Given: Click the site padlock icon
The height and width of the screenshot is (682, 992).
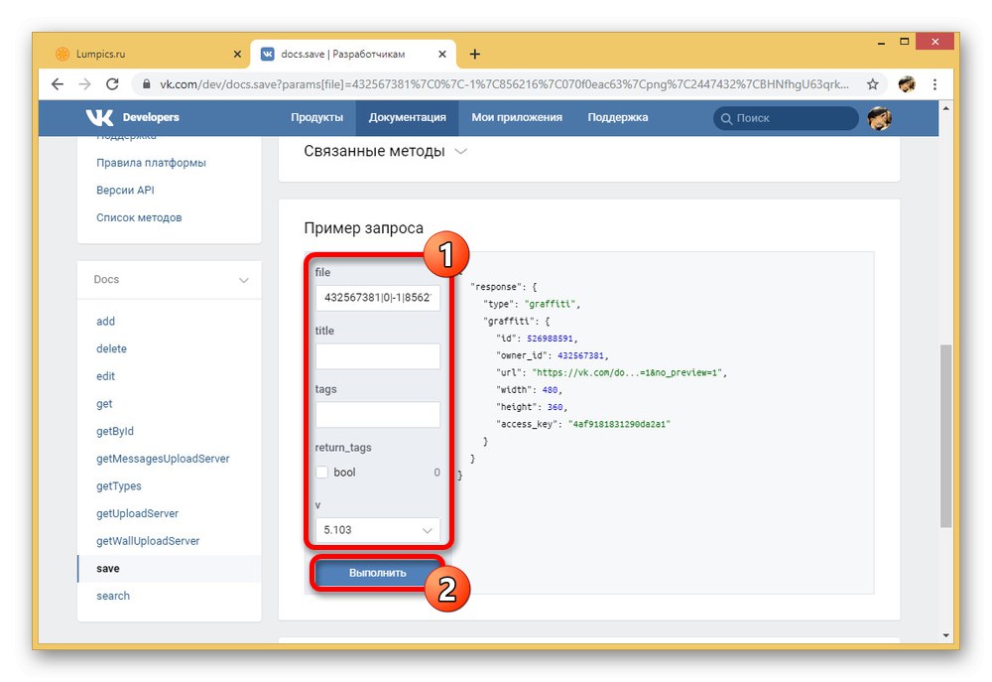Looking at the screenshot, I should pyautogui.click(x=146, y=84).
